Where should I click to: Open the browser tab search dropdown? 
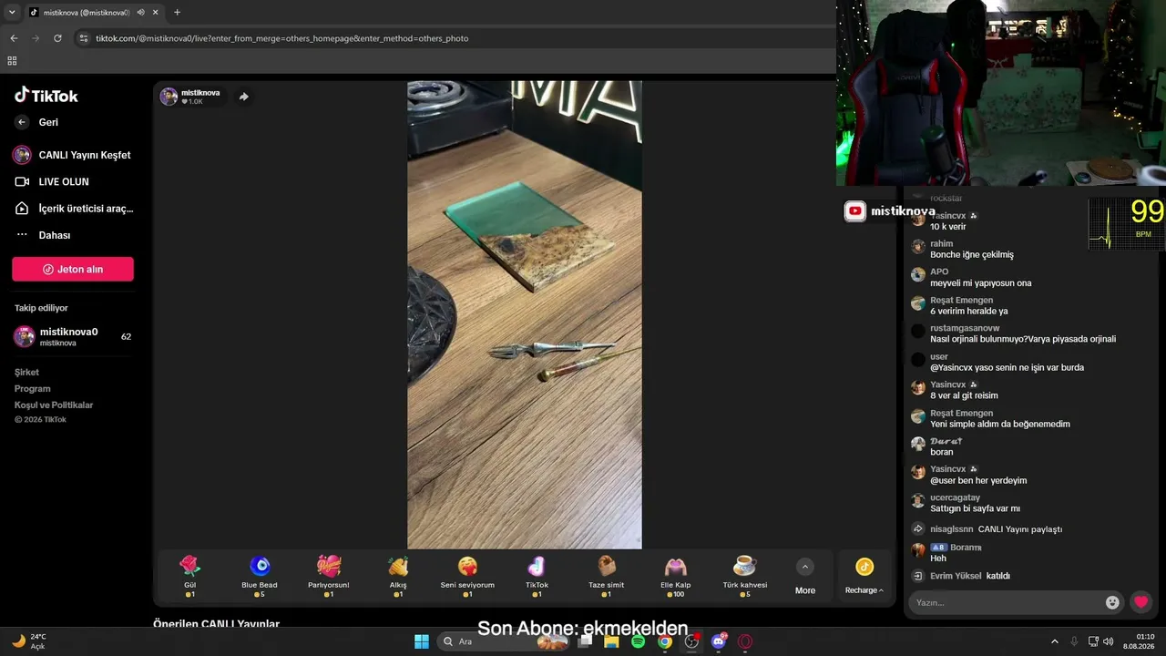coord(11,12)
